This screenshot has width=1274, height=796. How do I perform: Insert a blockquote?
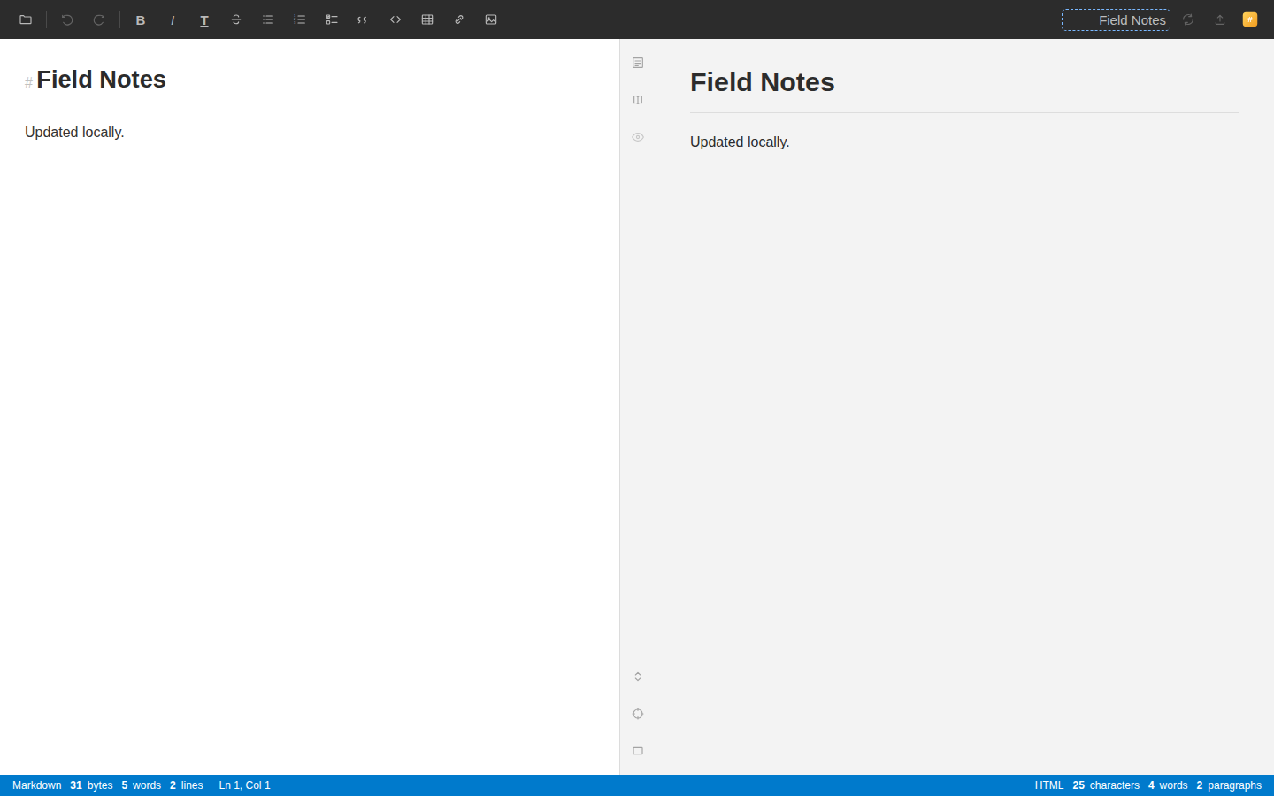364,19
